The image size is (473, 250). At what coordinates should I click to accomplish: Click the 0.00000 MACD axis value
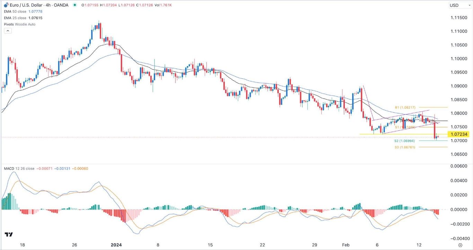(x=459, y=209)
